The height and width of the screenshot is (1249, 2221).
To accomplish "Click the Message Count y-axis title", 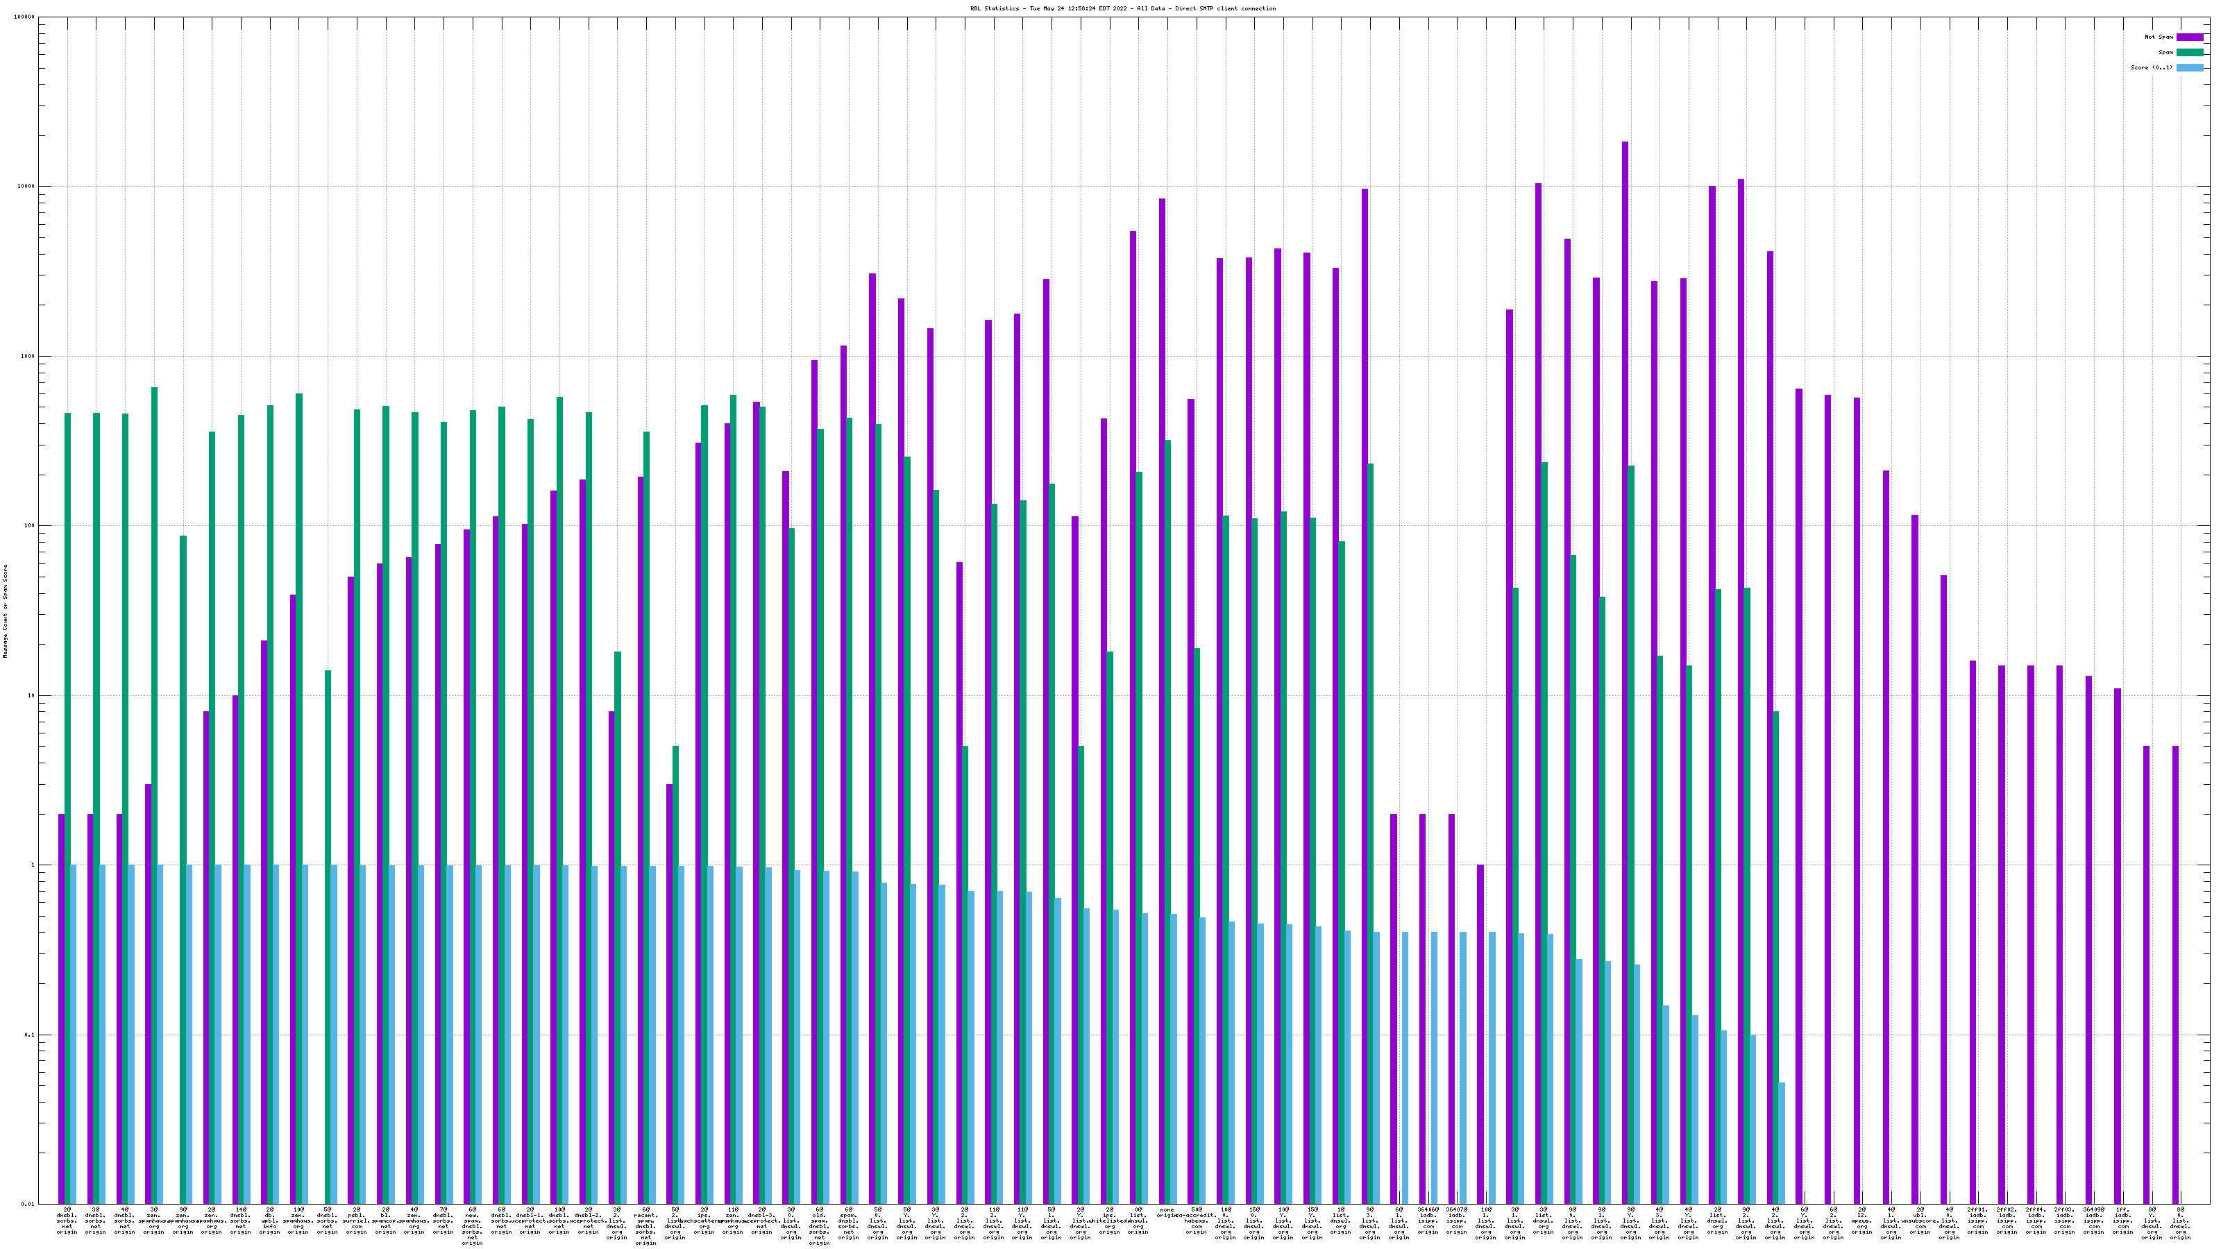I will pyautogui.click(x=5, y=611).
